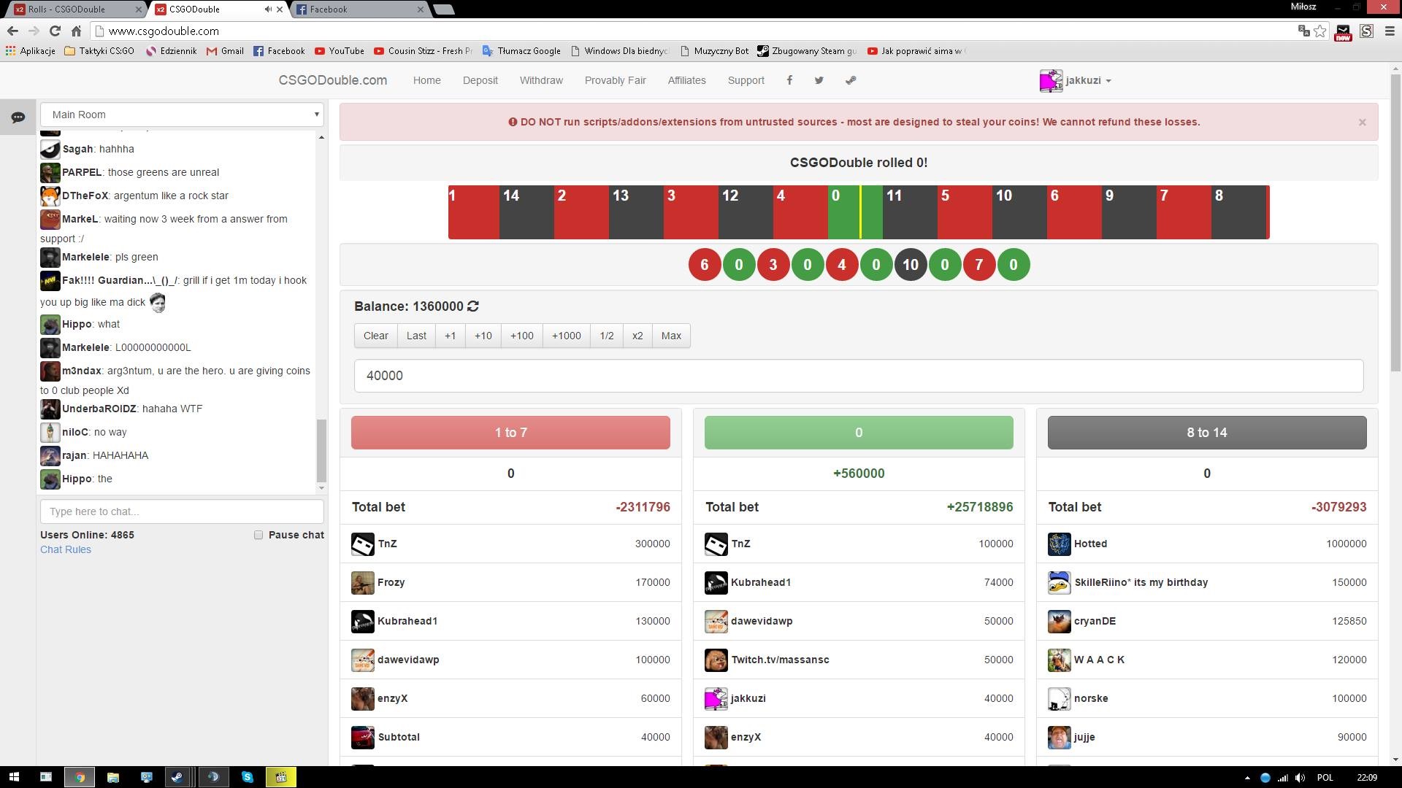Image resolution: width=1402 pixels, height=788 pixels.
Task: Switch to the Facebook browser tab
Action: coord(358,9)
